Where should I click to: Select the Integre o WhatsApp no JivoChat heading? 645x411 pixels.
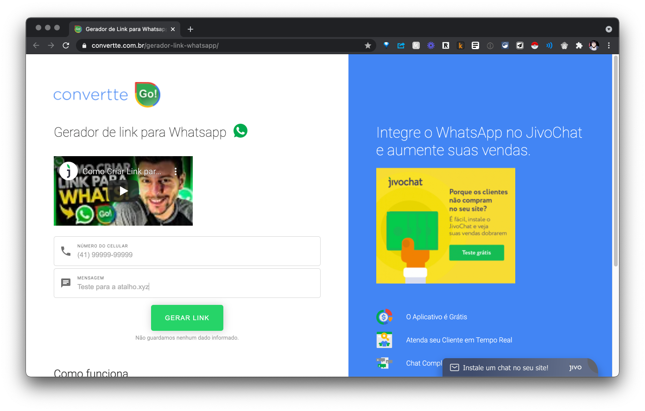pyautogui.click(x=479, y=141)
